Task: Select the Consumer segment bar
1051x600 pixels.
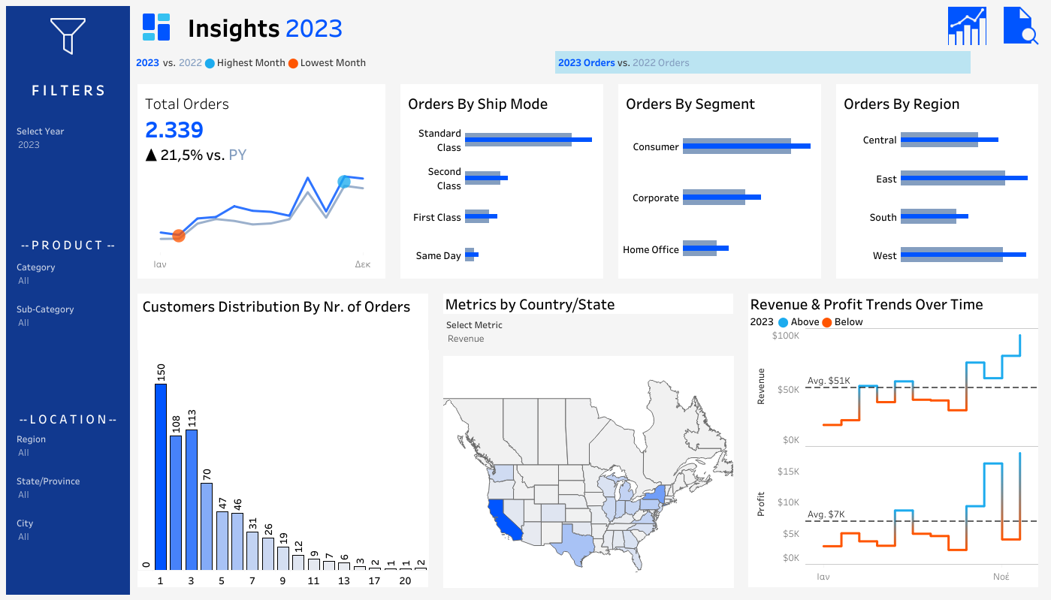Action: (744, 146)
